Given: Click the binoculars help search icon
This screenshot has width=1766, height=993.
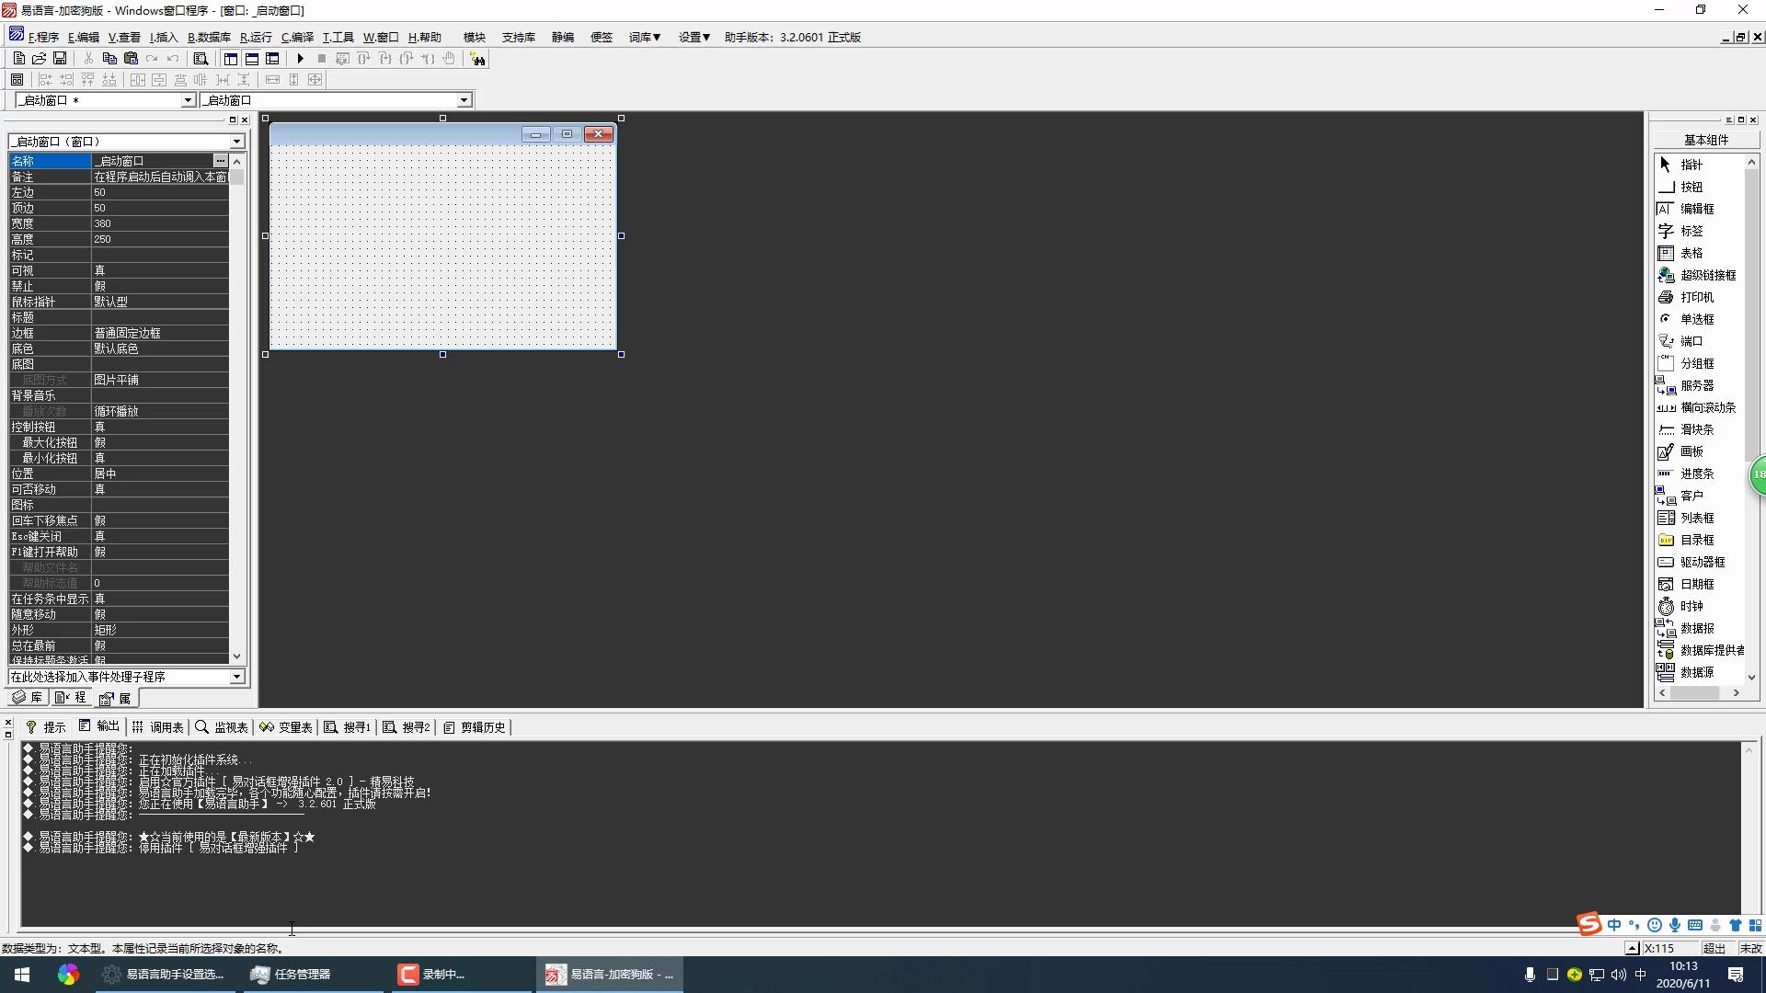Looking at the screenshot, I should point(477,59).
